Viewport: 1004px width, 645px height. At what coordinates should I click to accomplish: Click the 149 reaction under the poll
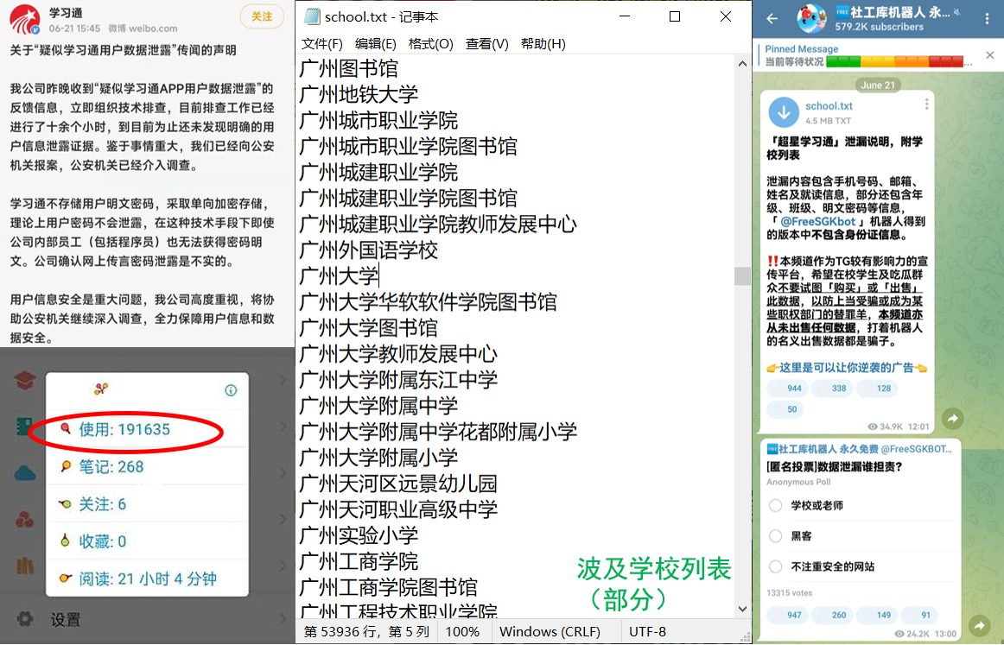(x=877, y=615)
